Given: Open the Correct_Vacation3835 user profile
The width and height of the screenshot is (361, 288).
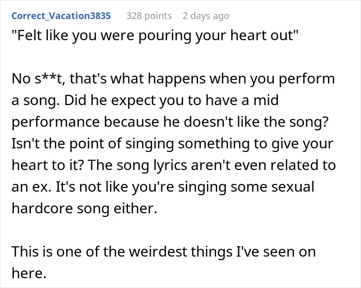Looking at the screenshot, I should (61, 16).
